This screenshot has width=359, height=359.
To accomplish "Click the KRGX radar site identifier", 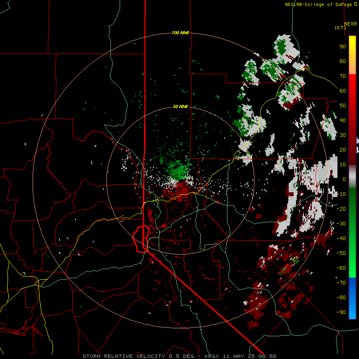I will pyautogui.click(x=212, y=356).
